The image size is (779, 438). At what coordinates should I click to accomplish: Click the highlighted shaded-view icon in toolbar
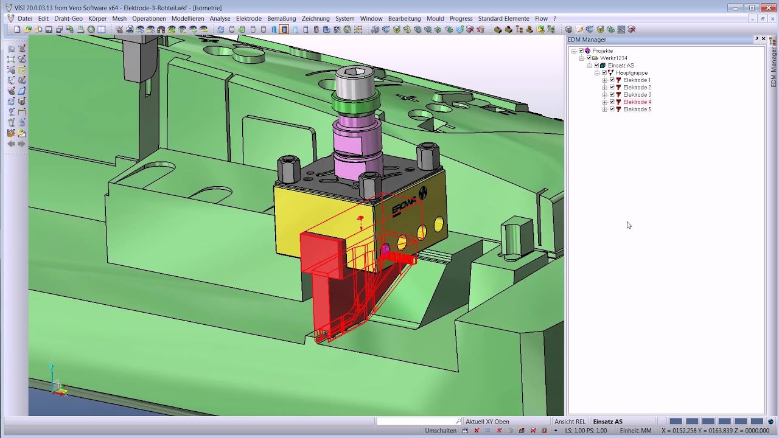(284, 29)
